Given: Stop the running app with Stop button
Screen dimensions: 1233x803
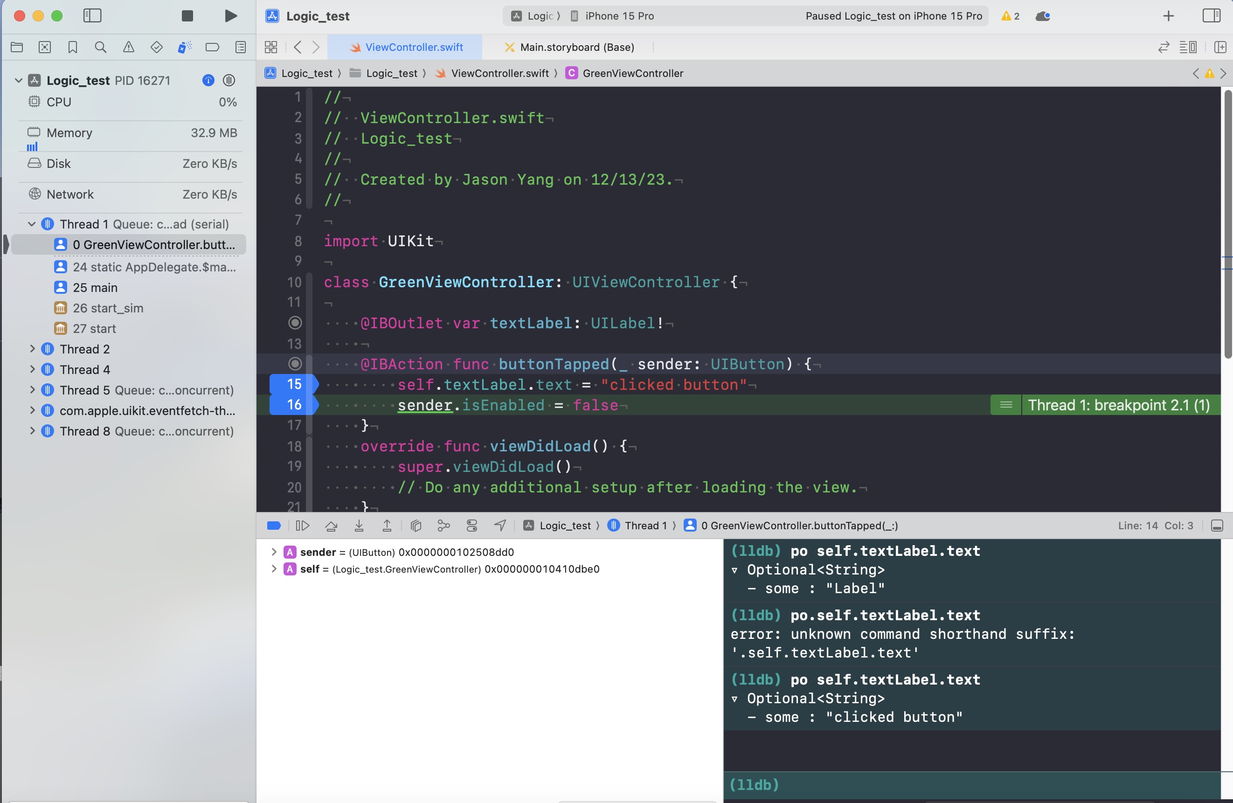Looking at the screenshot, I should click(x=187, y=16).
